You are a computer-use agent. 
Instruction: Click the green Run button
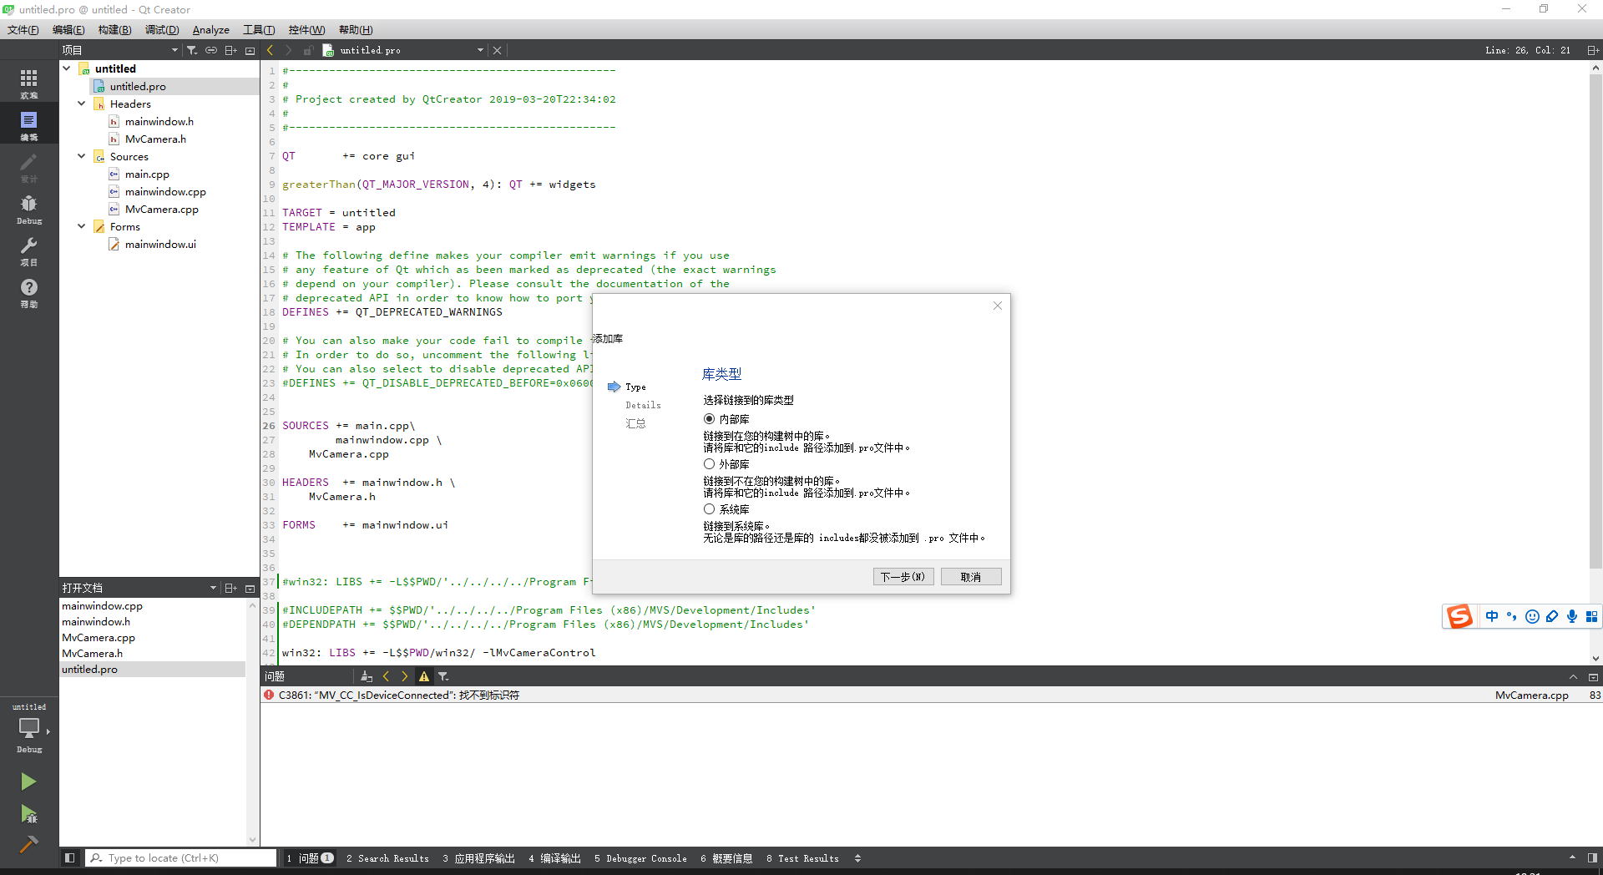[x=28, y=781]
